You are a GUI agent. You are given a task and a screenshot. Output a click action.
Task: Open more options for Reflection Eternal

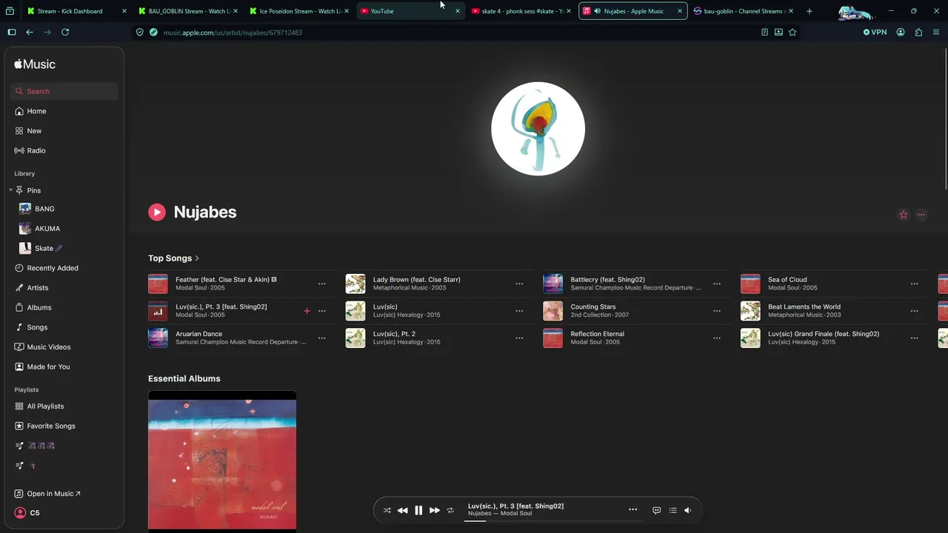point(717,338)
